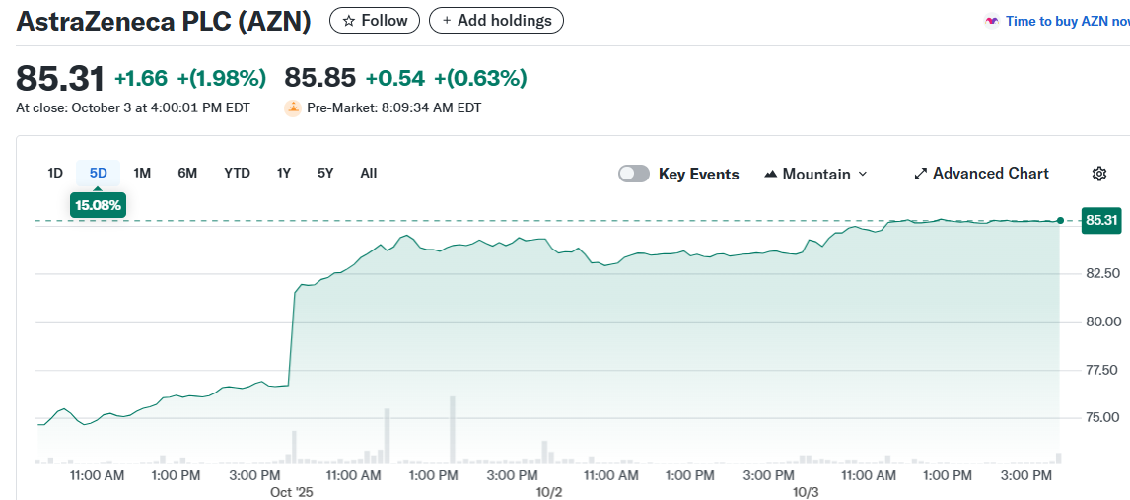This screenshot has height=500, width=1130.
Task: Click the purple promo icon at top right
Action: pos(992,21)
